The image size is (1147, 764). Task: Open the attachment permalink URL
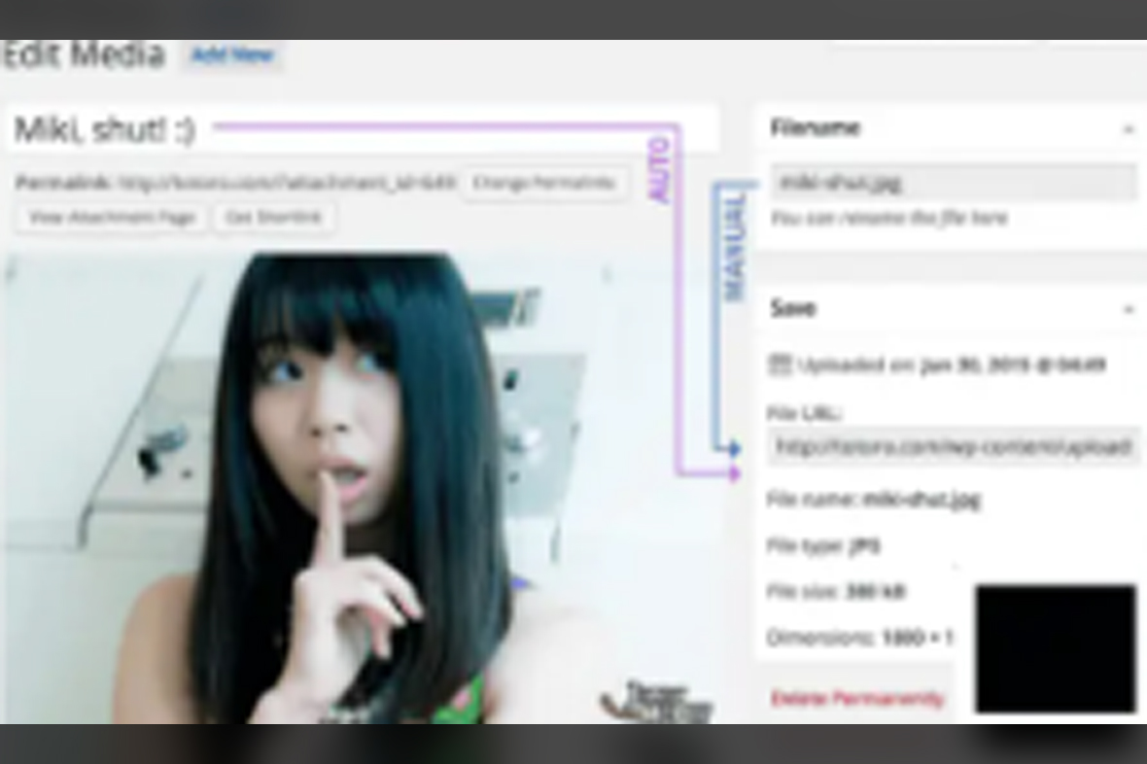[287, 183]
